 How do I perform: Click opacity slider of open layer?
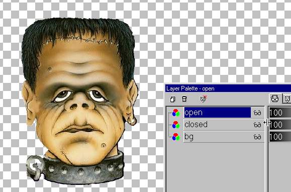coord(280,113)
